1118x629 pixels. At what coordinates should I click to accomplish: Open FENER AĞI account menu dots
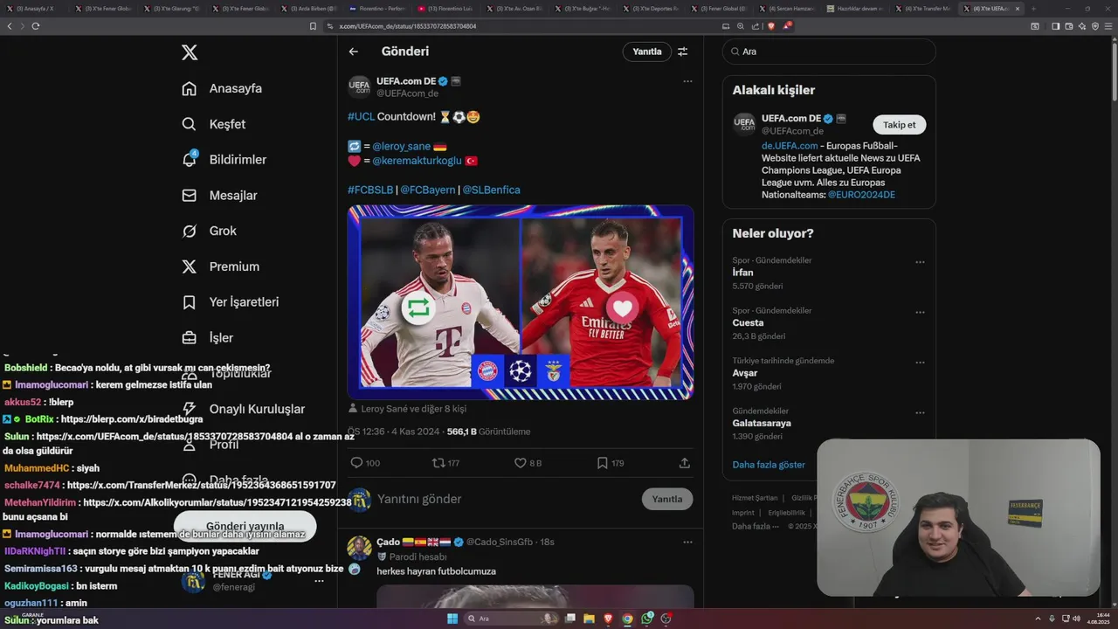tap(319, 581)
